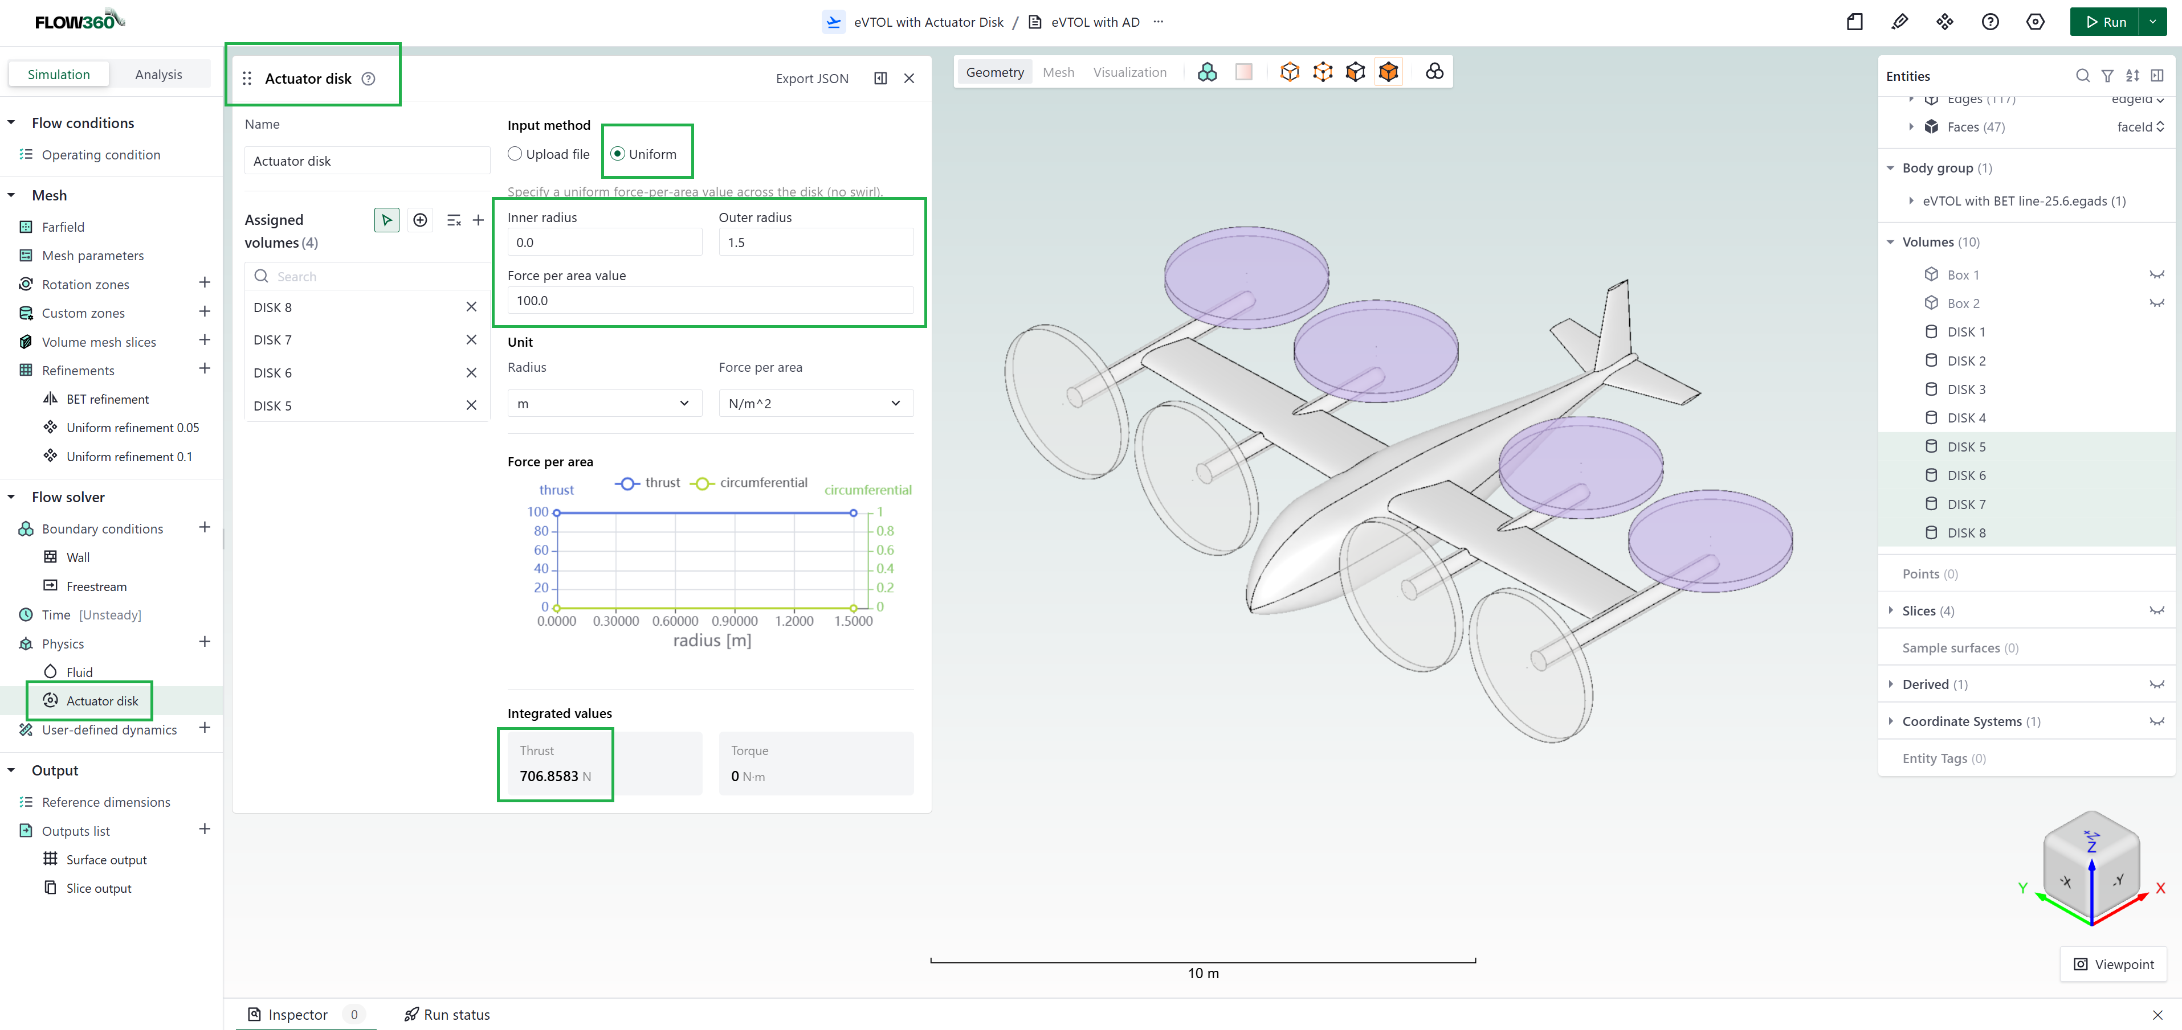
Task: Open the faceId grouping selector
Action: pos(2140,127)
